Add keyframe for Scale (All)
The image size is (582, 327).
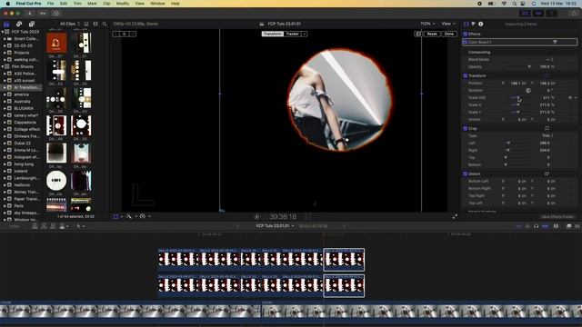(x=570, y=97)
